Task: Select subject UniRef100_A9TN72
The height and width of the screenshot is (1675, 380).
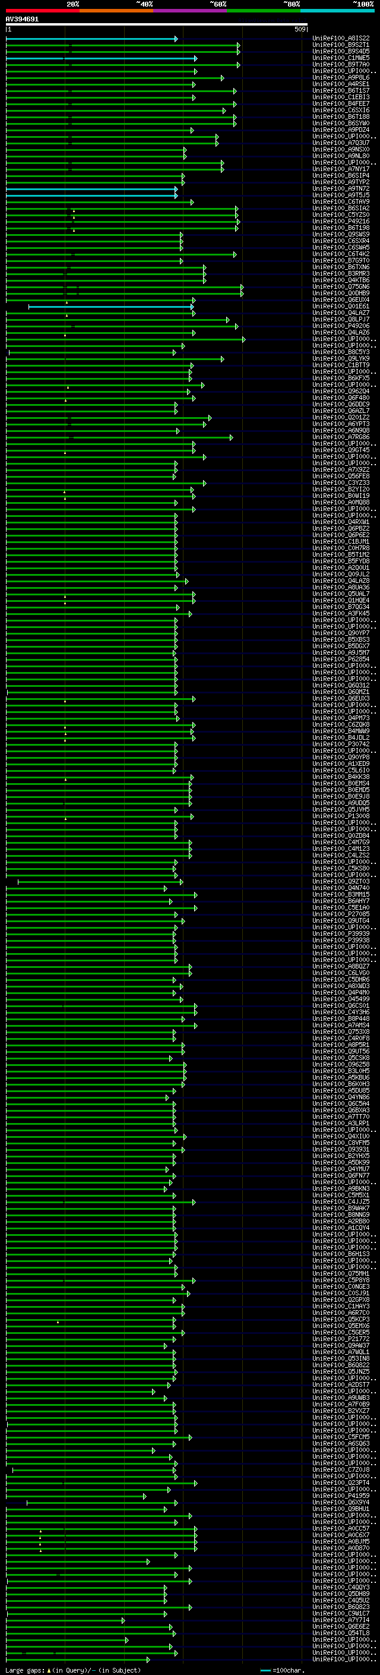Action: [x=341, y=188]
